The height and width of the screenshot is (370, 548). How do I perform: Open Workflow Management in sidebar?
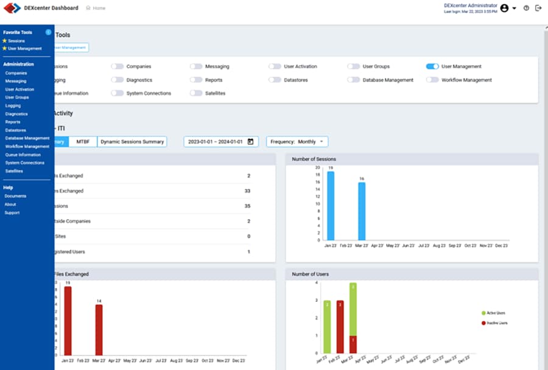[x=27, y=147]
